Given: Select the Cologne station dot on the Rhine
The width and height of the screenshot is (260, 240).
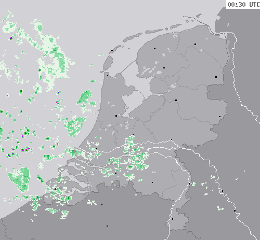Looking at the screenshot, I should (x=235, y=210).
